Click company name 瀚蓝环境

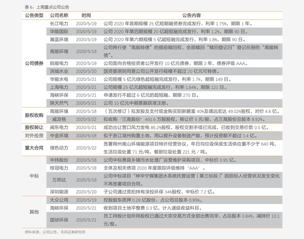coord(59,39)
